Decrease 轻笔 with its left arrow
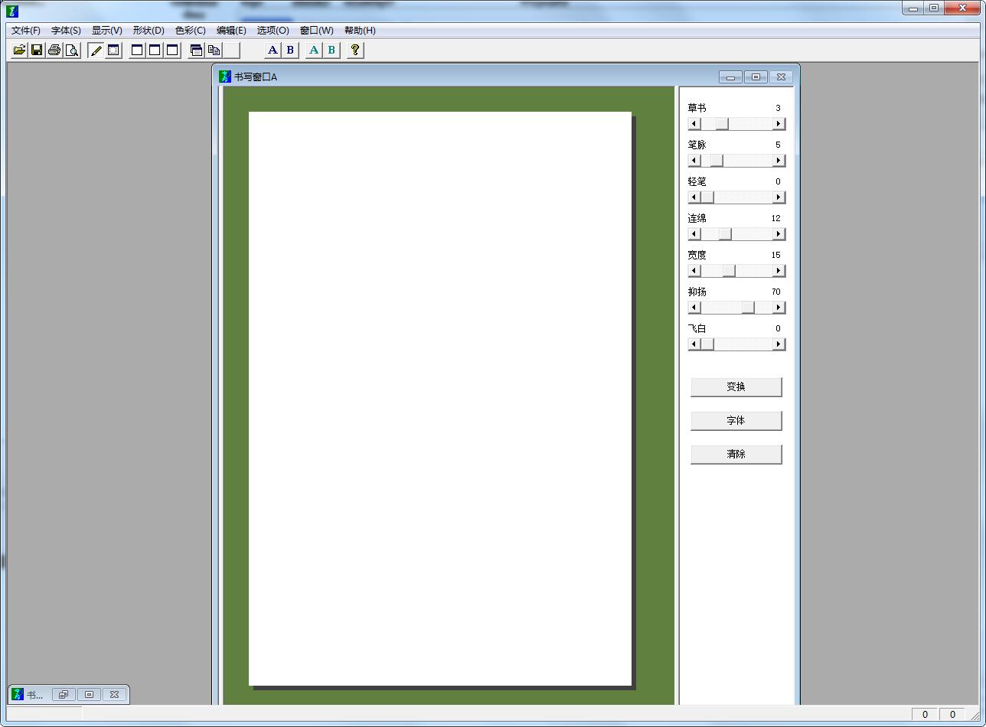This screenshot has height=727, width=986. coord(694,197)
